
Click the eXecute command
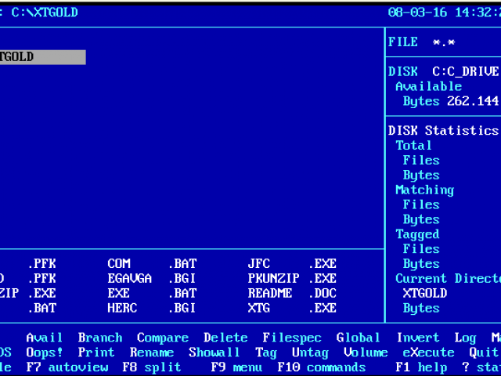click(428, 352)
